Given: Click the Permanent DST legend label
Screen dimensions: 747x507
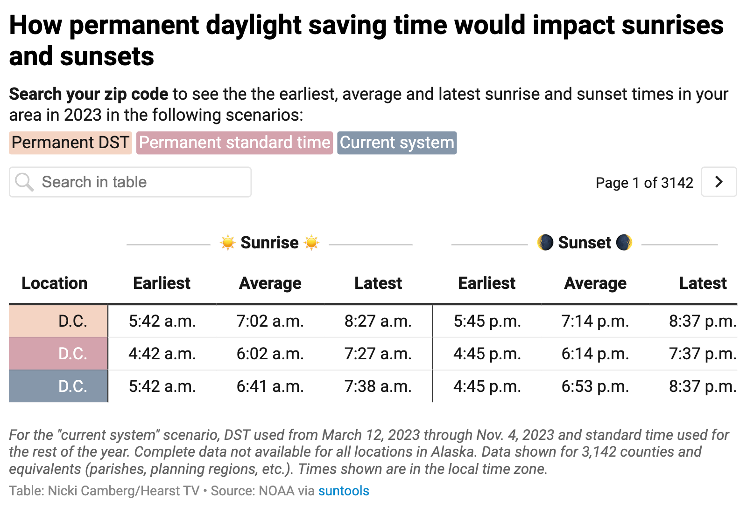Looking at the screenshot, I should [x=70, y=143].
